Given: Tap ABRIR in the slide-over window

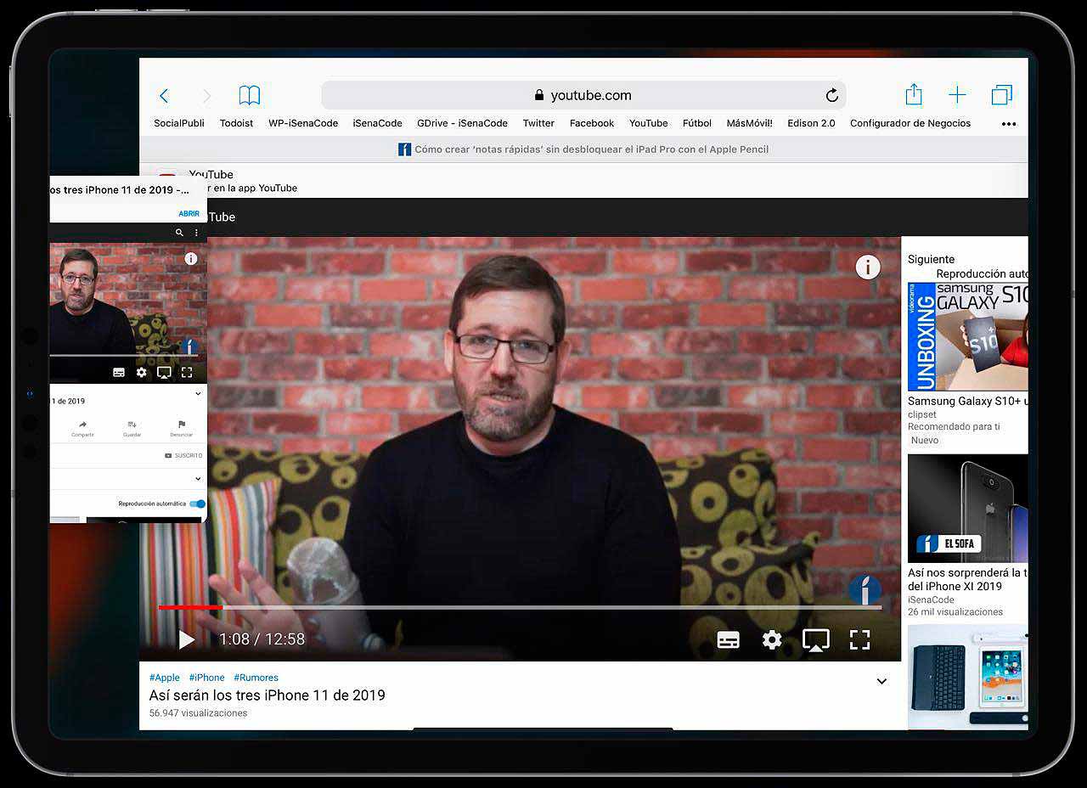Looking at the screenshot, I should [189, 214].
